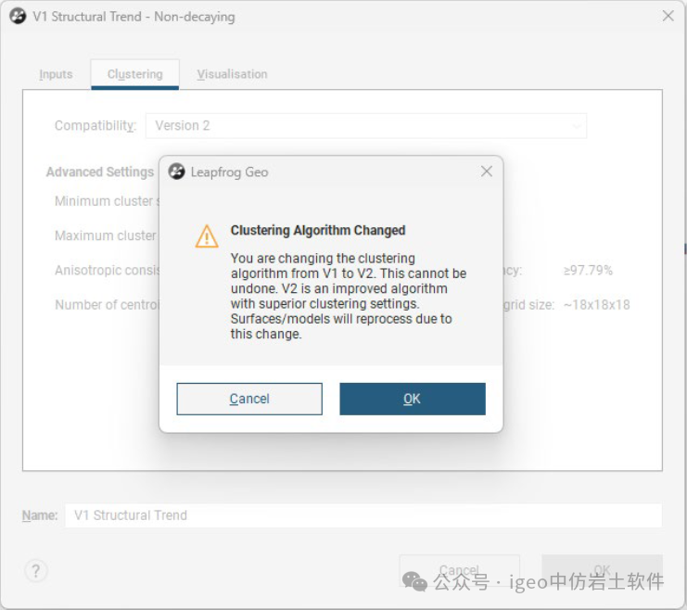Focus the Name field containing V1 Structural Trend

click(363, 515)
